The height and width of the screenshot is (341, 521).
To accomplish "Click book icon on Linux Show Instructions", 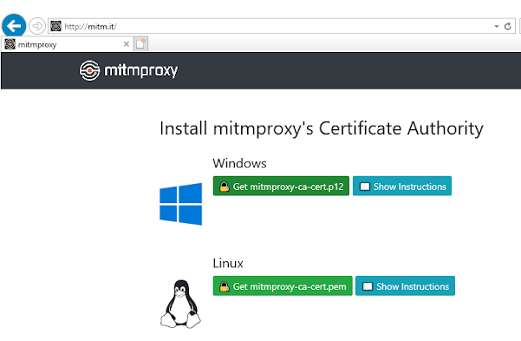I will click(368, 286).
